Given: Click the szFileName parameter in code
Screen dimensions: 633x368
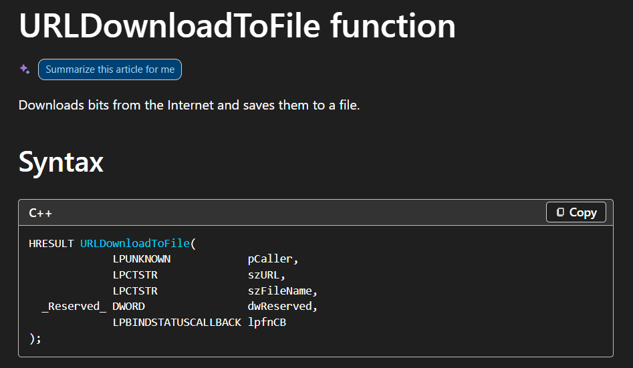Looking at the screenshot, I should 281,291.
